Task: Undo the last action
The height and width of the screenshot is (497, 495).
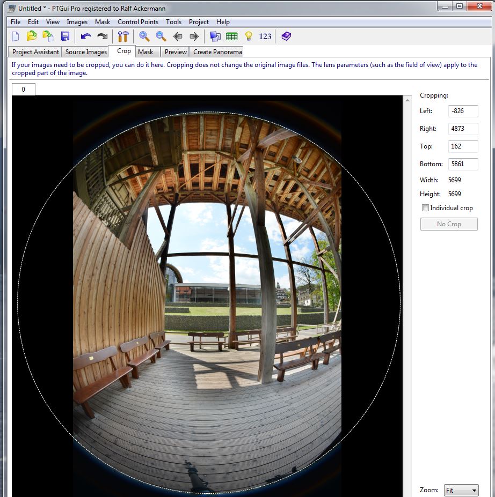Action: pos(86,36)
